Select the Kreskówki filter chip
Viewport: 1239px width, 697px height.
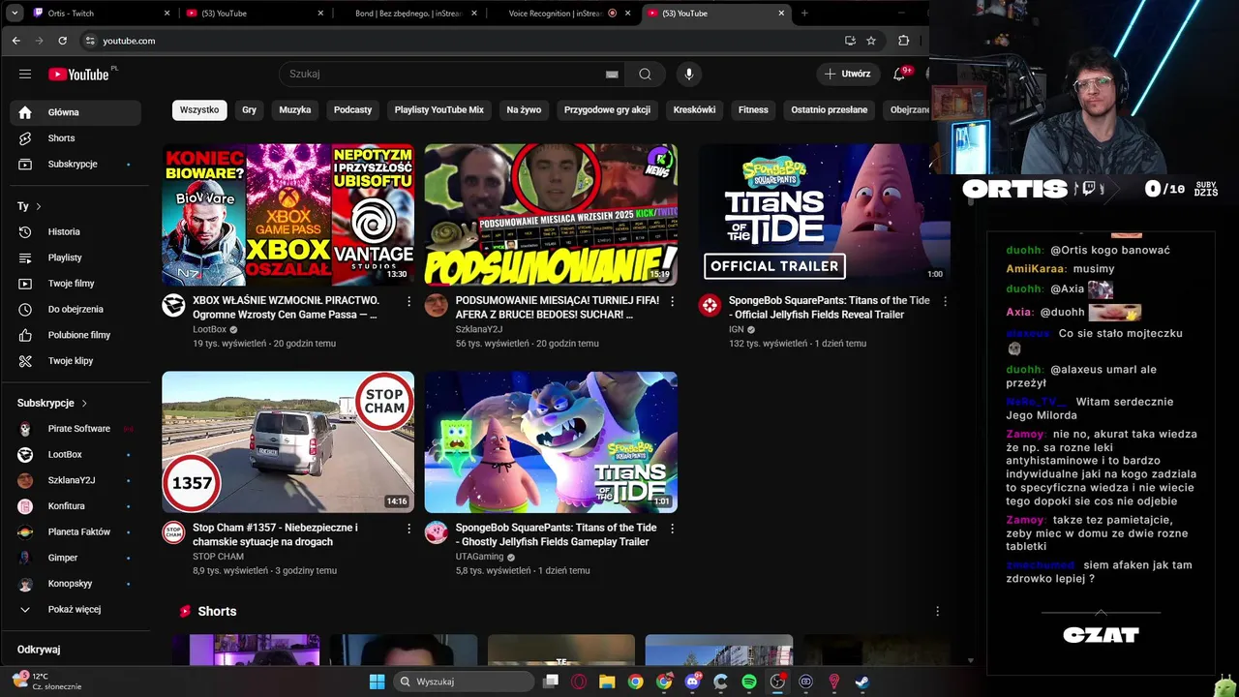694,109
